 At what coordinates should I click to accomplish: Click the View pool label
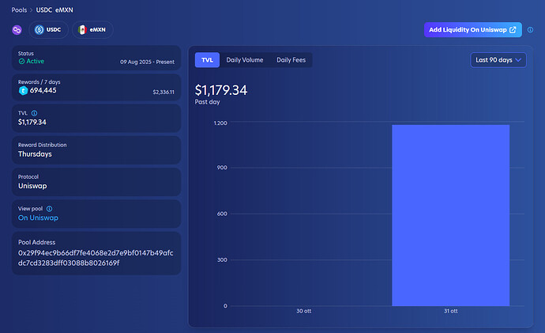coord(31,209)
